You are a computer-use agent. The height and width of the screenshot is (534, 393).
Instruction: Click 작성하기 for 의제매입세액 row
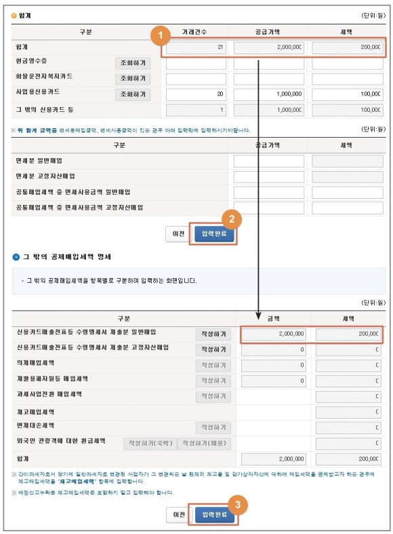[213, 365]
